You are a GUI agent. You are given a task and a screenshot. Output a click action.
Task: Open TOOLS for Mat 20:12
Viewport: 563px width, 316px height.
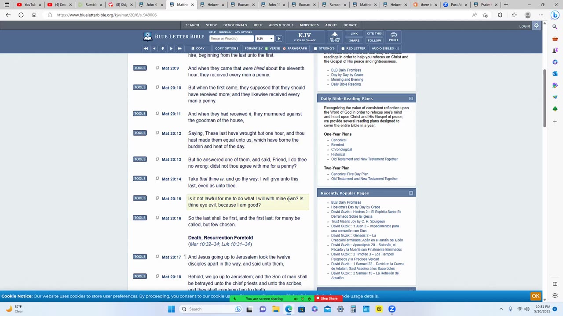coord(140,133)
